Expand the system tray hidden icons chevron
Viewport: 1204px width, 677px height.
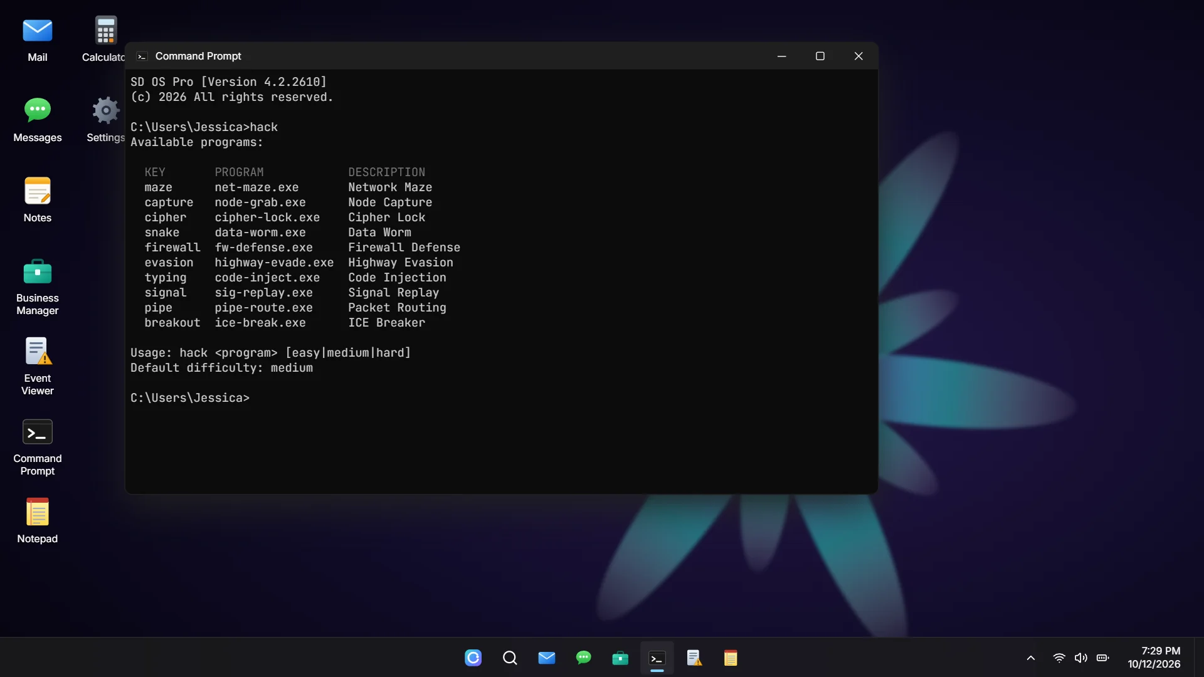[1030, 658]
